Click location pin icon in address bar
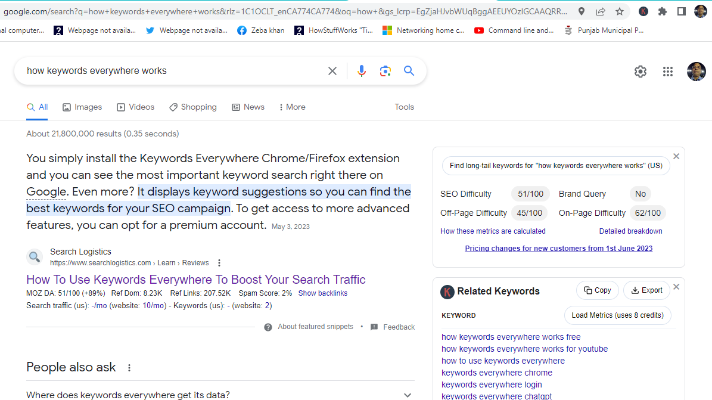 582,11
